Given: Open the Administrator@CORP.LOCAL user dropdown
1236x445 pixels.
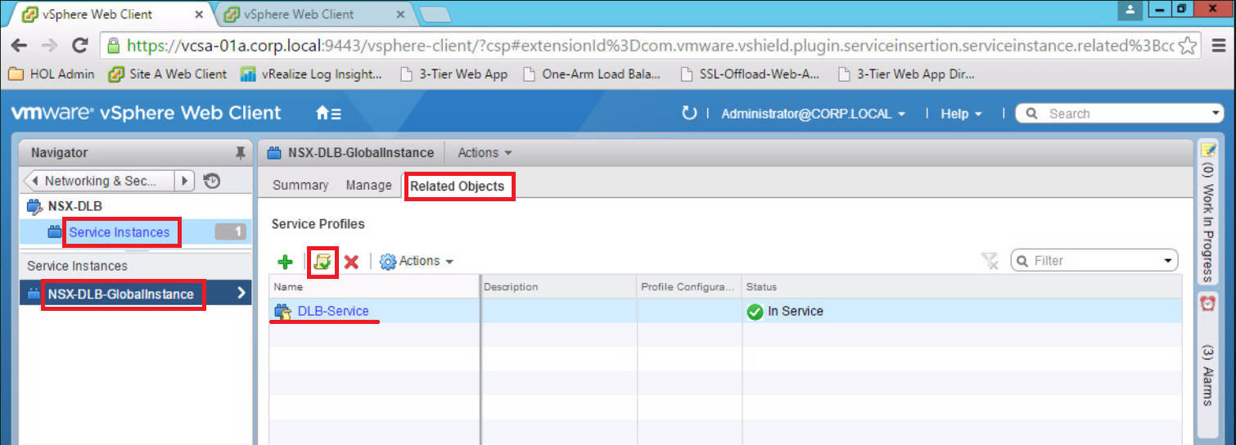Looking at the screenshot, I should [814, 114].
